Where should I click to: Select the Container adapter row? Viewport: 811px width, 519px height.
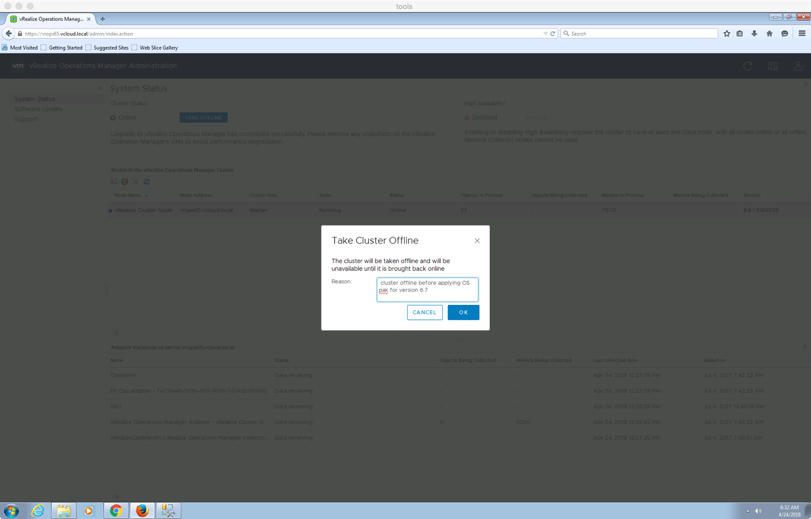point(457,375)
